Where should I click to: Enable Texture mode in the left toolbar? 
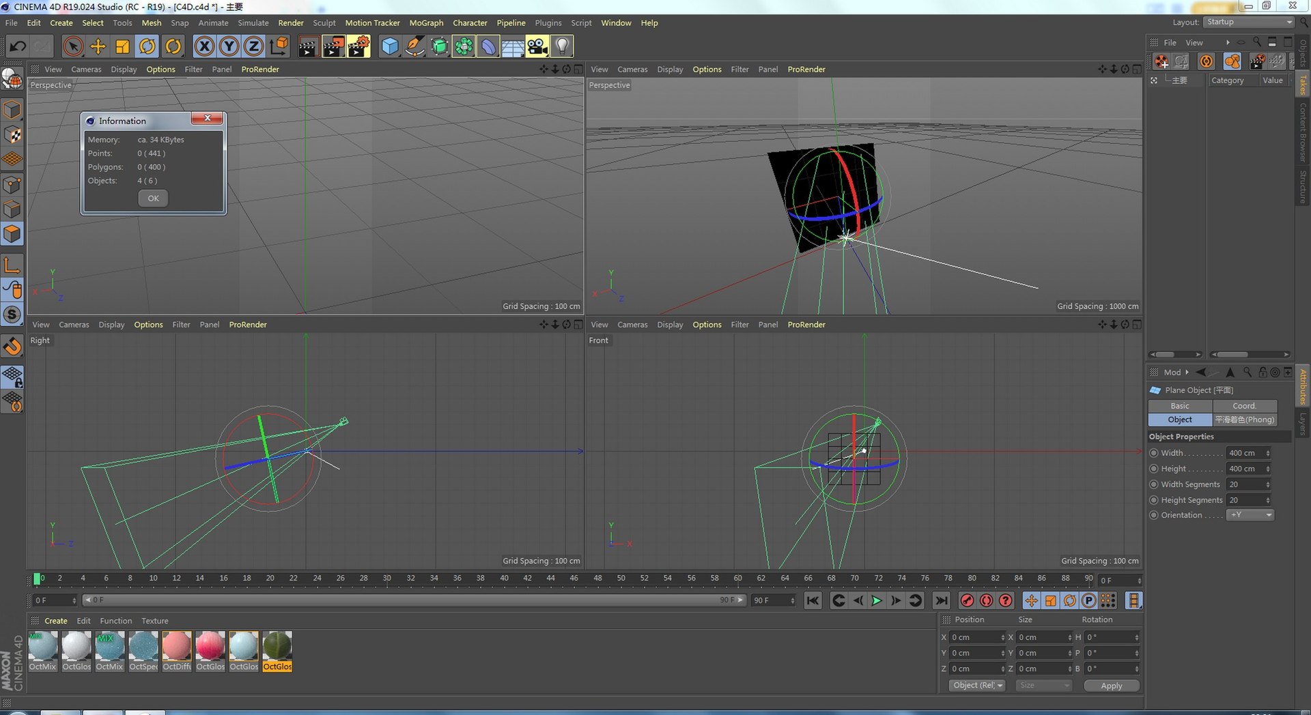coord(12,135)
